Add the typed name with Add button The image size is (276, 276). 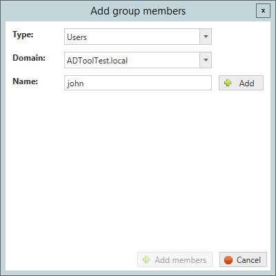click(x=241, y=83)
